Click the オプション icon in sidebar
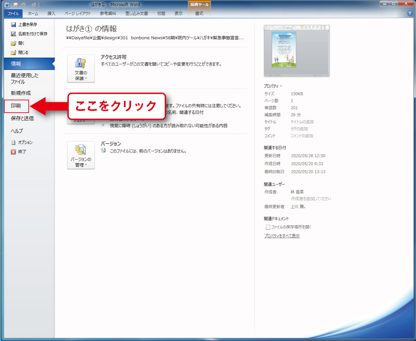The height and width of the screenshot is (341, 416). (x=13, y=143)
